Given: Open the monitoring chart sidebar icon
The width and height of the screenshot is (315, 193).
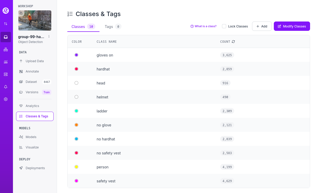Looking at the screenshot, I should (x=6, y=62).
